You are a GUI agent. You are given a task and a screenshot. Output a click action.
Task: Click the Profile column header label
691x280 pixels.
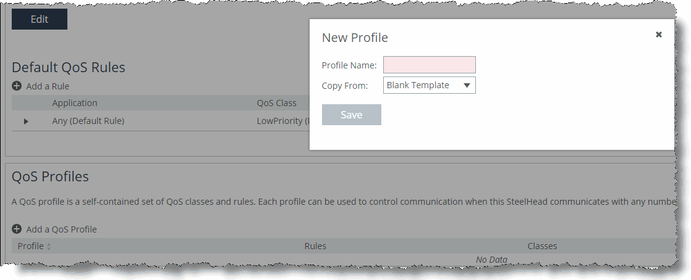coord(30,246)
